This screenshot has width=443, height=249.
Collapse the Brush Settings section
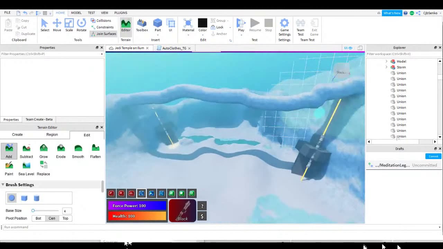click(3, 185)
